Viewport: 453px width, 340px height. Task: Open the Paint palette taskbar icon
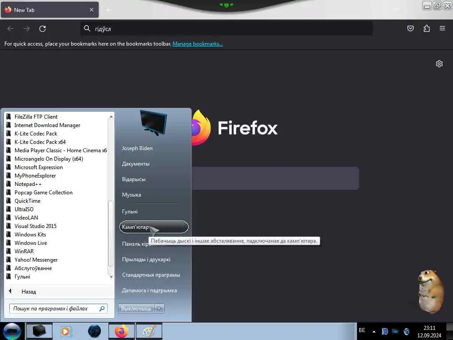(149, 331)
